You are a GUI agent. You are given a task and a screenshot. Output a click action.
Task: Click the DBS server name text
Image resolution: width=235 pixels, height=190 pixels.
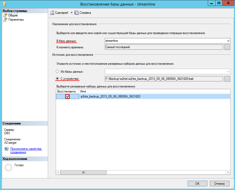click(x=7, y=133)
